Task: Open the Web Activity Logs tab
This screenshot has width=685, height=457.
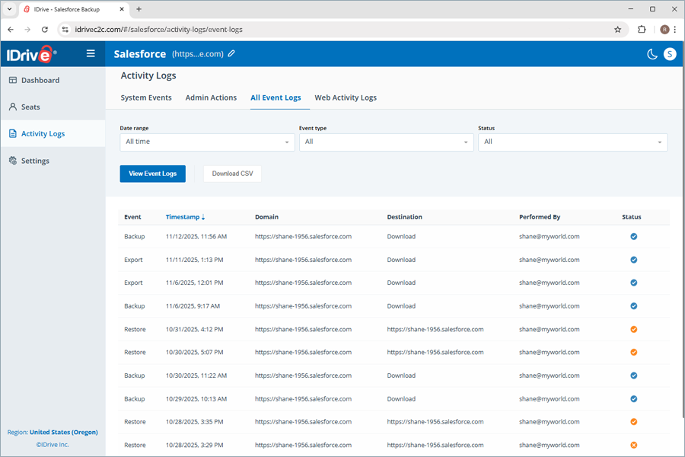Action: 346,97
